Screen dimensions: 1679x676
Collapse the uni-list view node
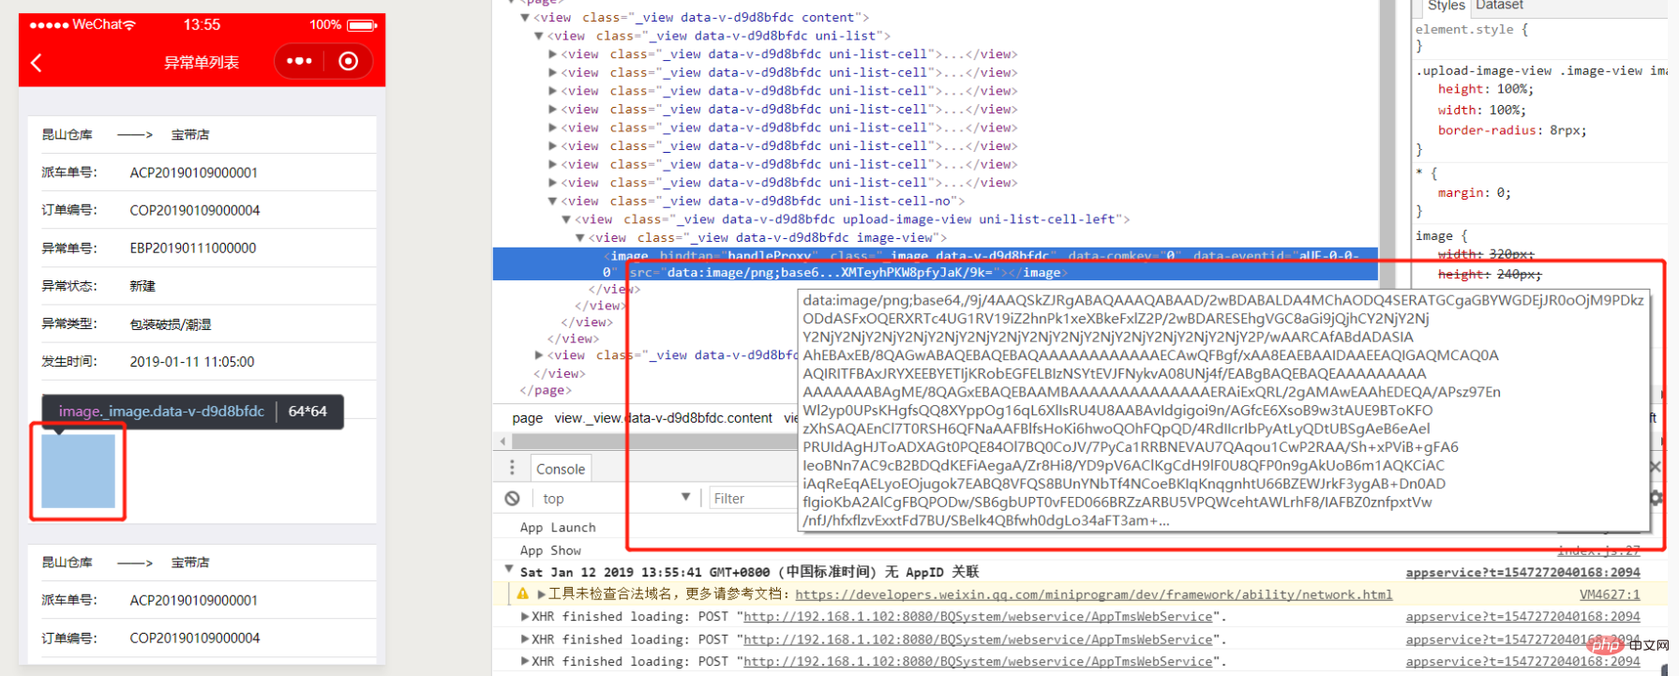pyautogui.click(x=538, y=36)
